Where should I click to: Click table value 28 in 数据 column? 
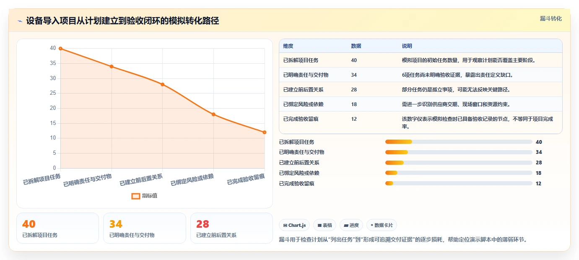coord(354,90)
